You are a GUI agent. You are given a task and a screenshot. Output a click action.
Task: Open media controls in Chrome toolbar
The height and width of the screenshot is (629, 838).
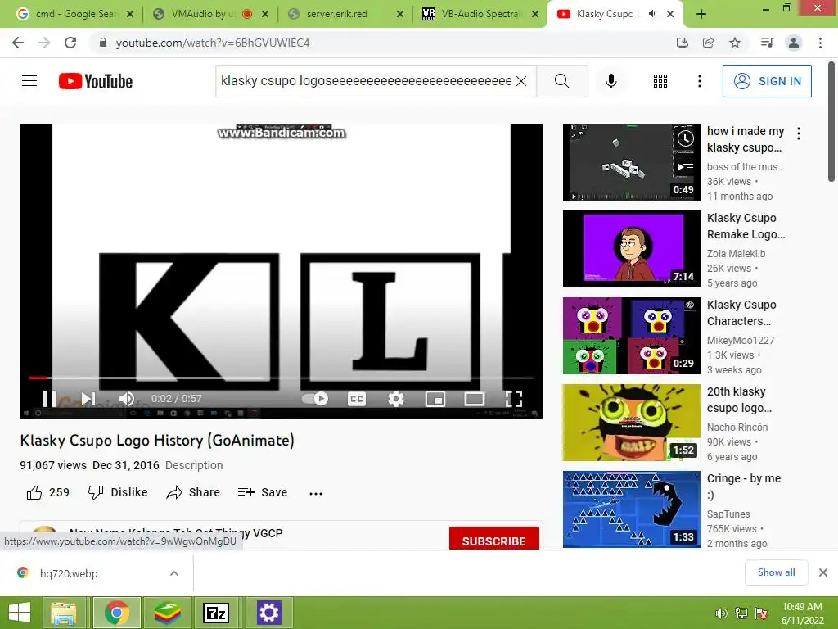[767, 43]
